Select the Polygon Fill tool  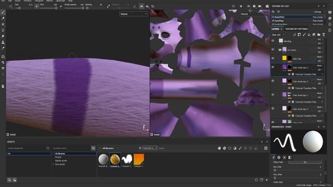point(3,30)
